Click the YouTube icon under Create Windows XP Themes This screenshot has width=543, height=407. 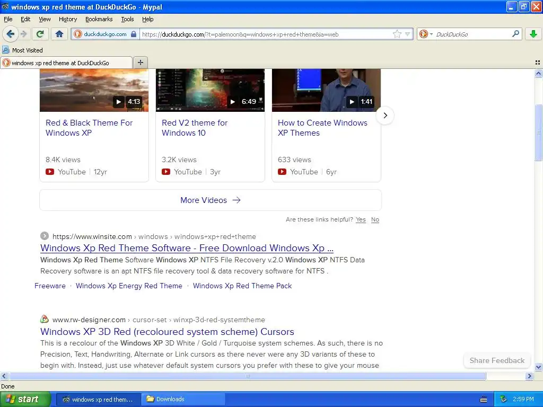tap(282, 172)
